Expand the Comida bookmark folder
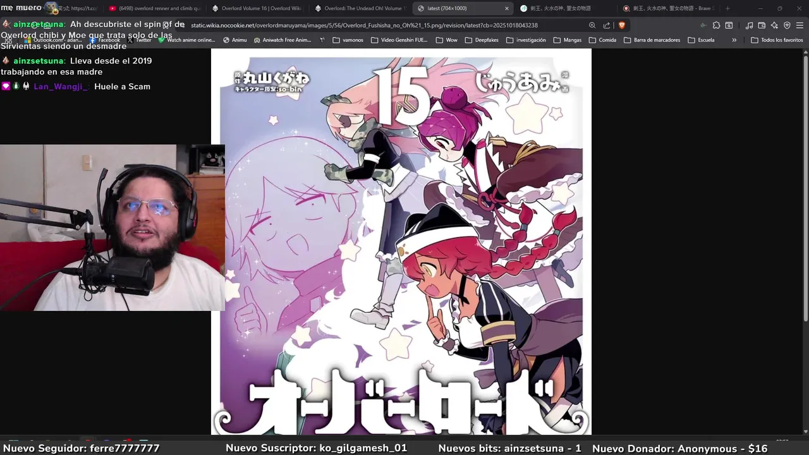 (x=602, y=40)
